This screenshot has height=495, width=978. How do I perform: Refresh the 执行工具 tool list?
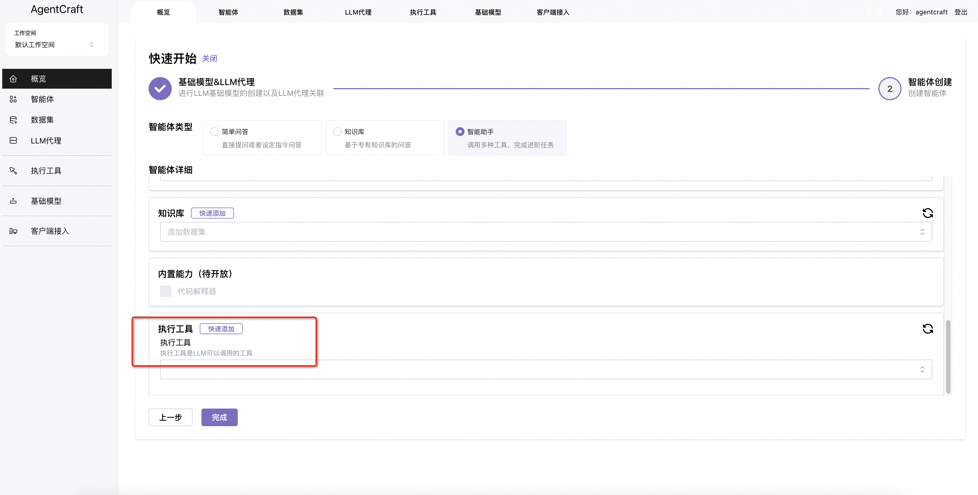pyautogui.click(x=928, y=329)
